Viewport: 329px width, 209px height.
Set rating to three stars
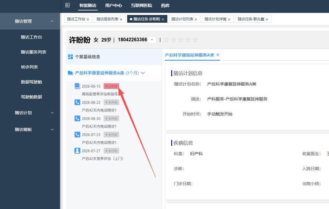pos(181,40)
